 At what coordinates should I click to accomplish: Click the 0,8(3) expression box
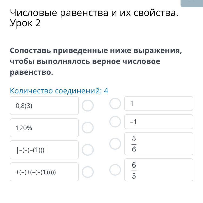coord(44,106)
